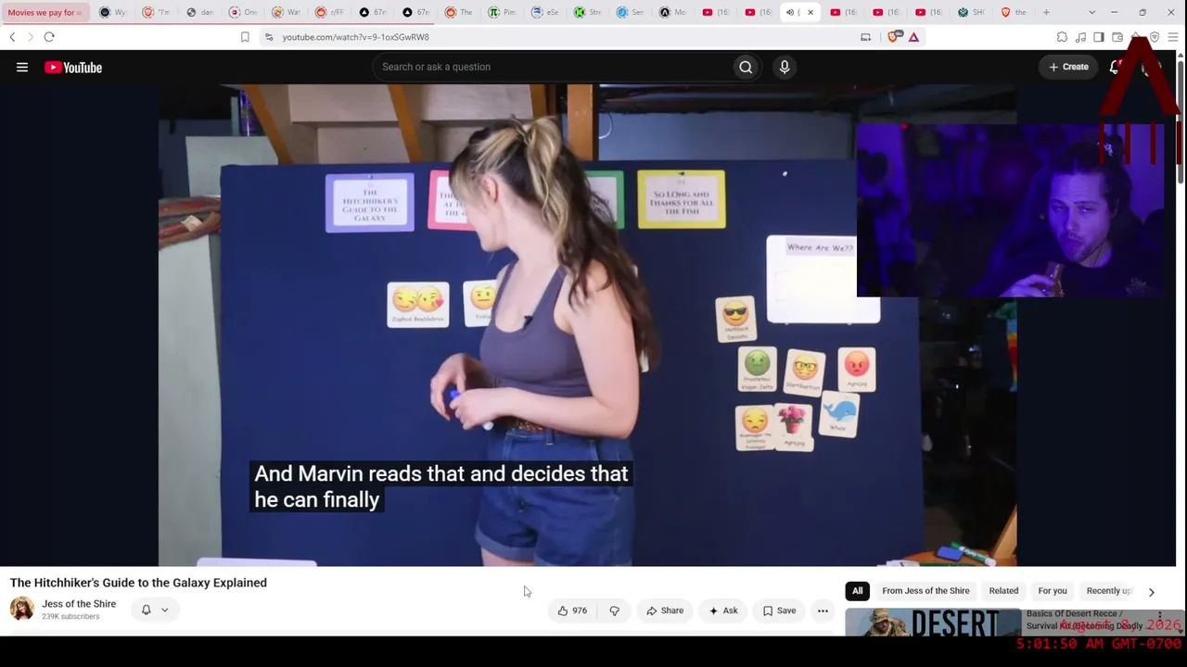Dislike this video
1187x667 pixels.
coord(614,610)
